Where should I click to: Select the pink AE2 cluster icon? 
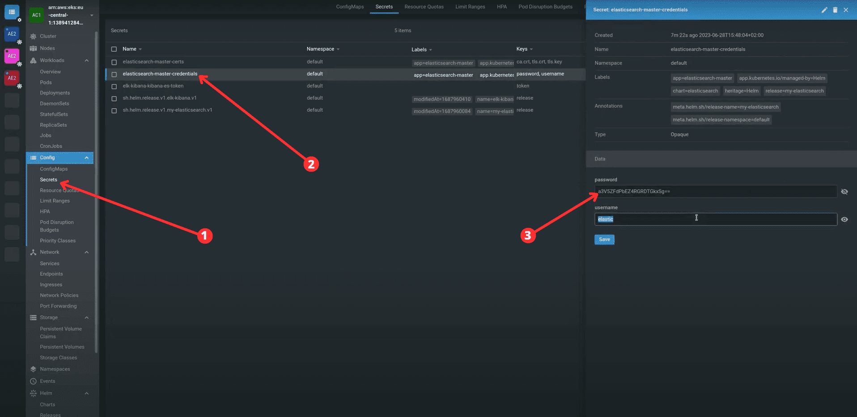pos(12,56)
